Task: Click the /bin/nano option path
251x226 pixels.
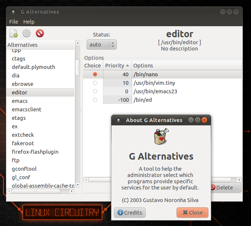Action: click(146, 74)
